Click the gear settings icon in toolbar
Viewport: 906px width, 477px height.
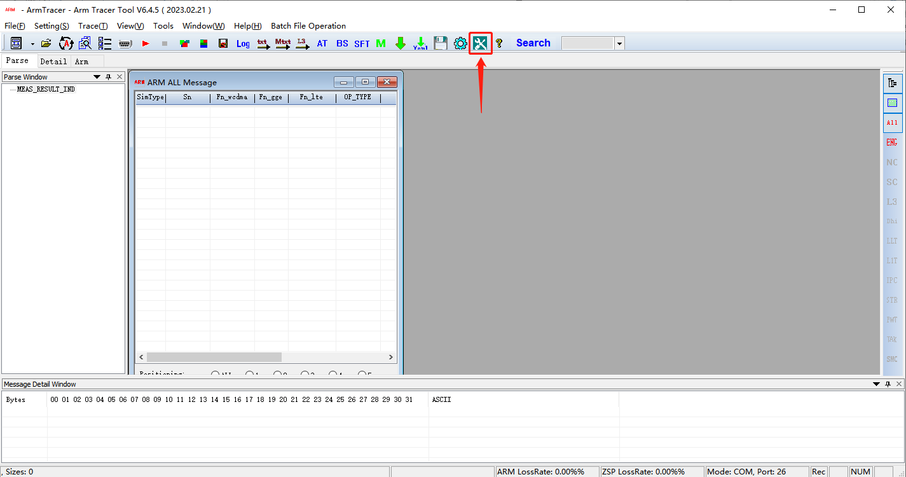point(460,43)
